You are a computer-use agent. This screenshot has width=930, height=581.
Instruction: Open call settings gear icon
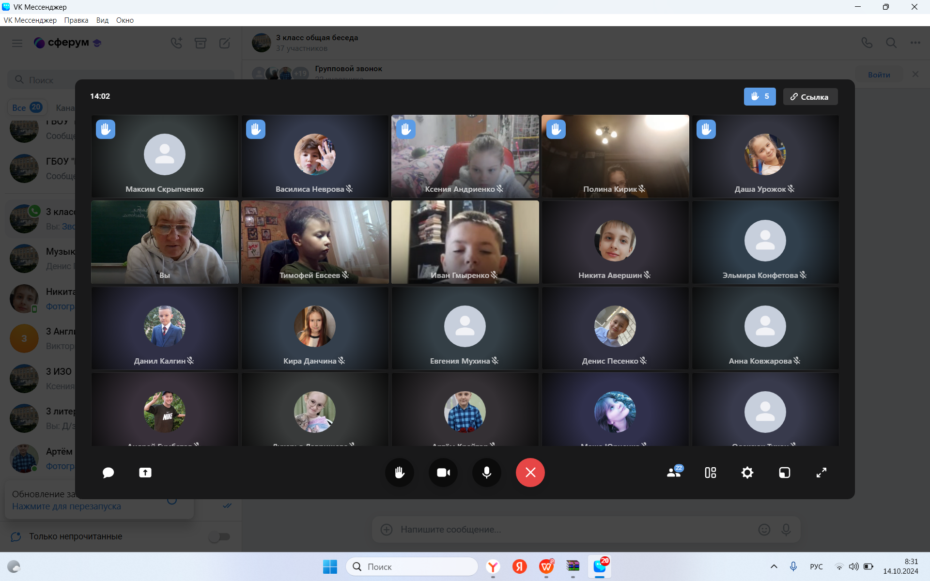(747, 473)
